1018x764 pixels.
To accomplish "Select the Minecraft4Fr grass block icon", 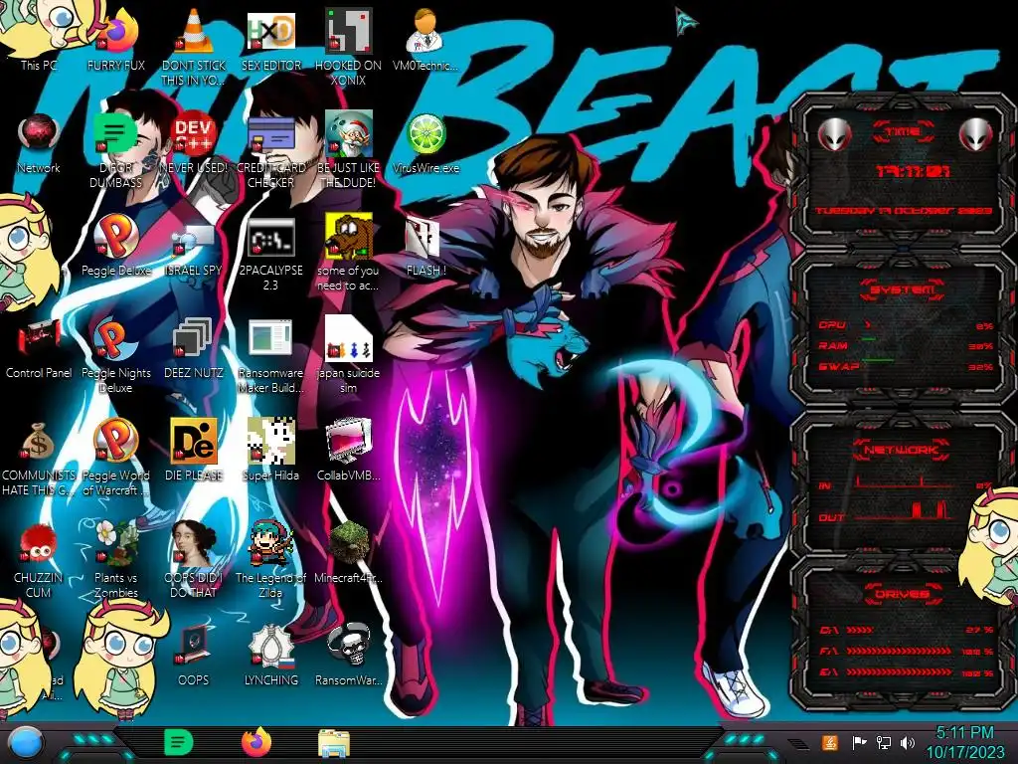I will (x=348, y=553).
